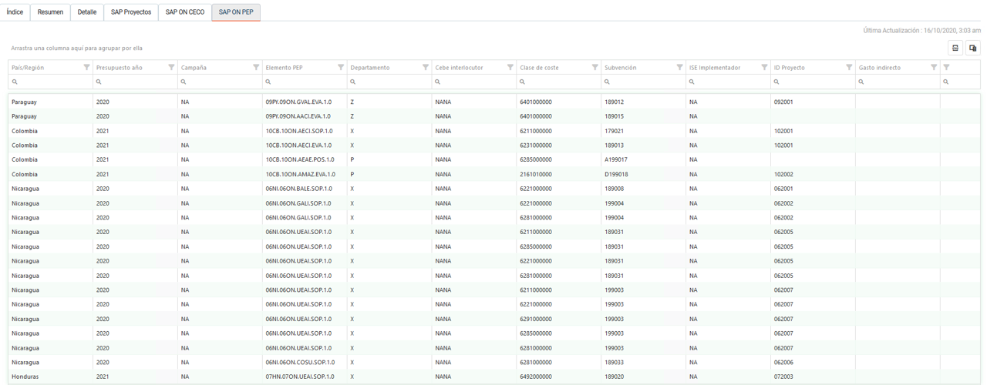Click cost class value 6231000000

click(x=559, y=146)
